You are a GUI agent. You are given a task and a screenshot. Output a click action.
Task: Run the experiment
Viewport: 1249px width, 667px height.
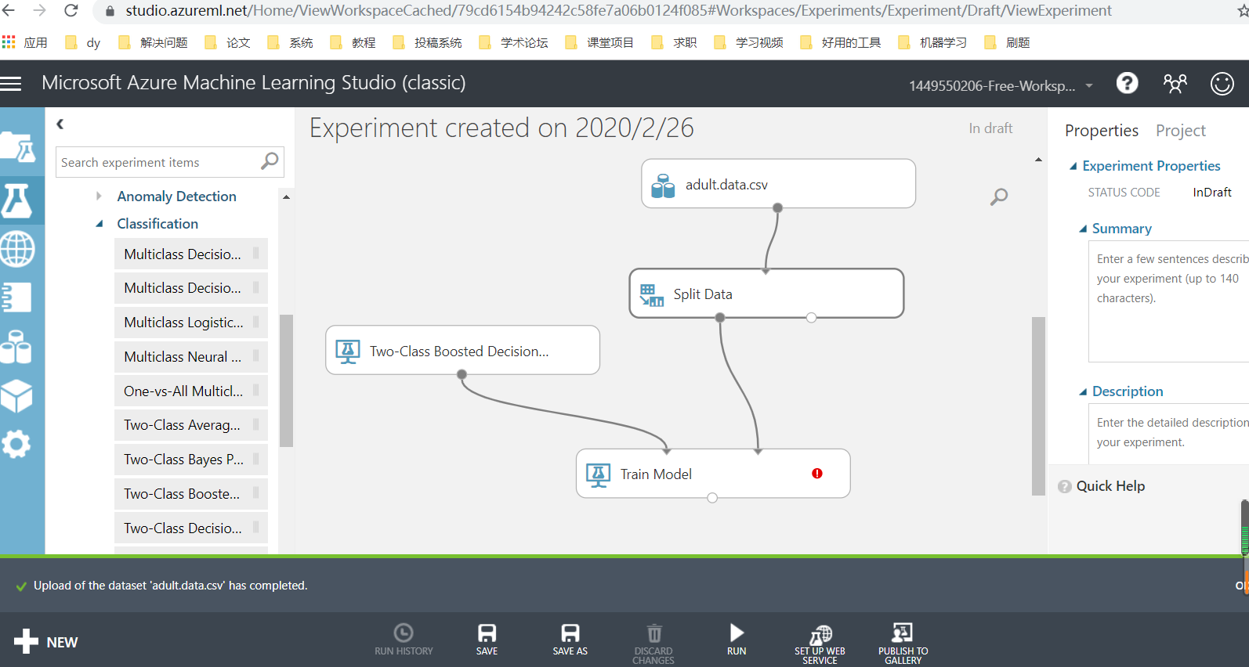737,639
